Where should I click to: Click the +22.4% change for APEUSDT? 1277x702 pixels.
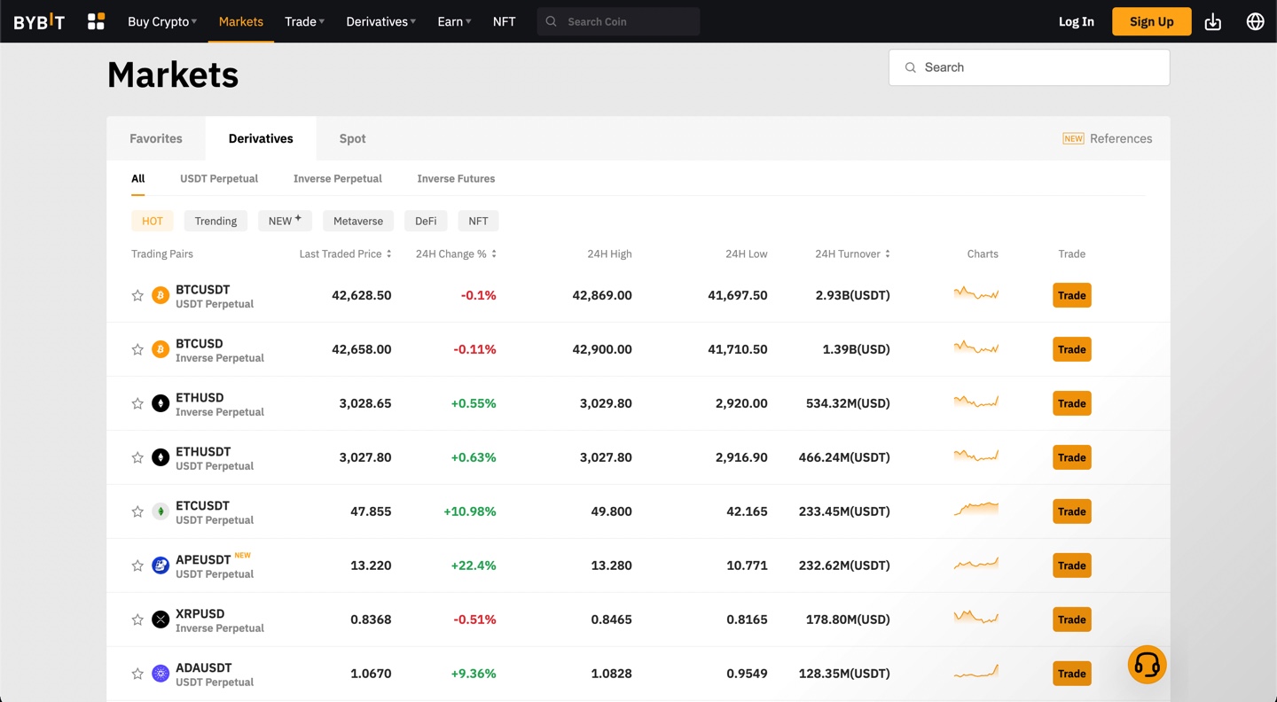pyautogui.click(x=473, y=565)
